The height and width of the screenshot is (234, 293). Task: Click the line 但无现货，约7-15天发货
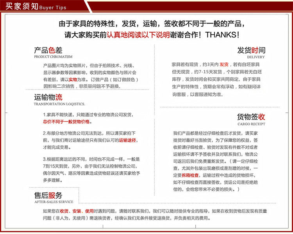coord(217,72)
